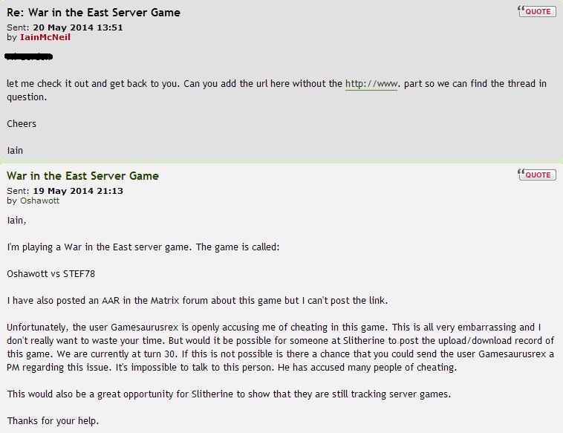The width and height of the screenshot is (563, 433).
Task: Click the blacked-out redacted name
Action: (29, 56)
